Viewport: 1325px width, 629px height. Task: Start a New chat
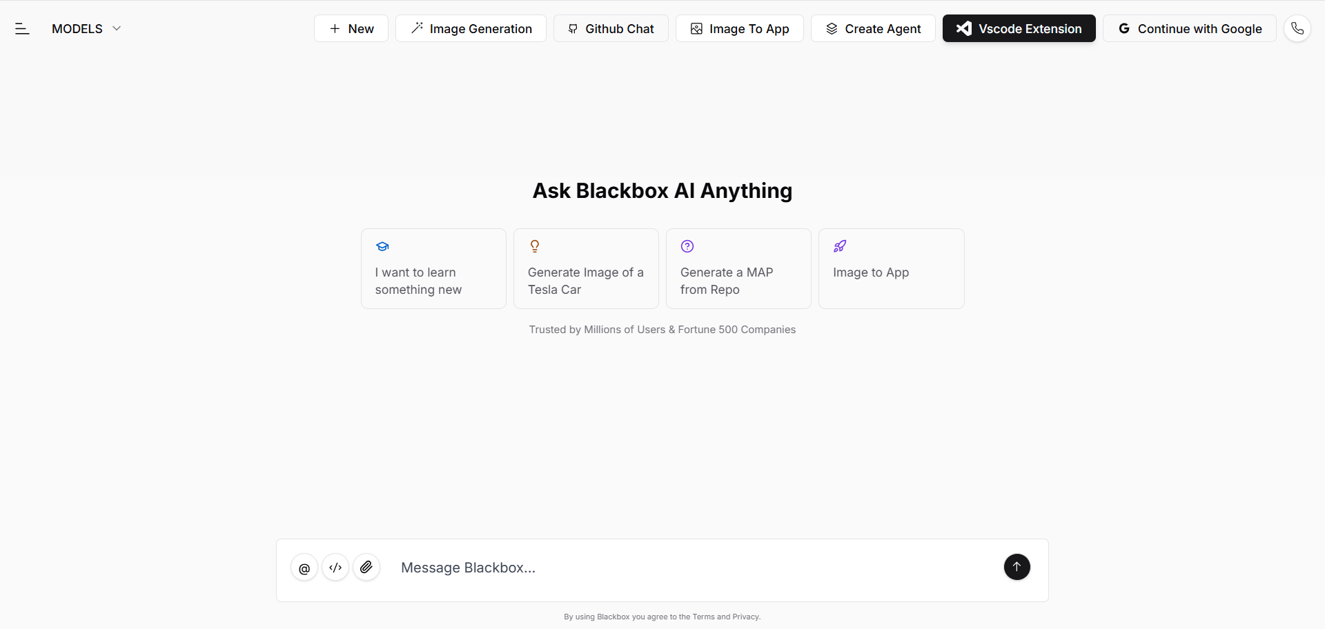click(351, 28)
